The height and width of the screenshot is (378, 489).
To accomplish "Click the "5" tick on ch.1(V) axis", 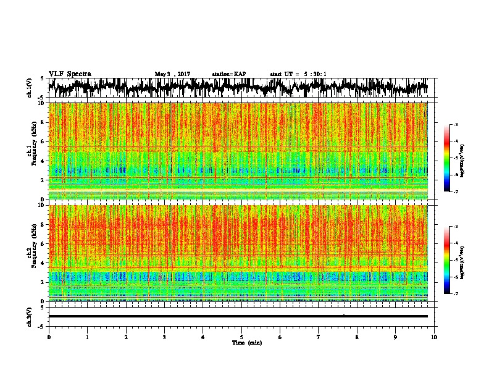I will pyautogui.click(x=42, y=78).
